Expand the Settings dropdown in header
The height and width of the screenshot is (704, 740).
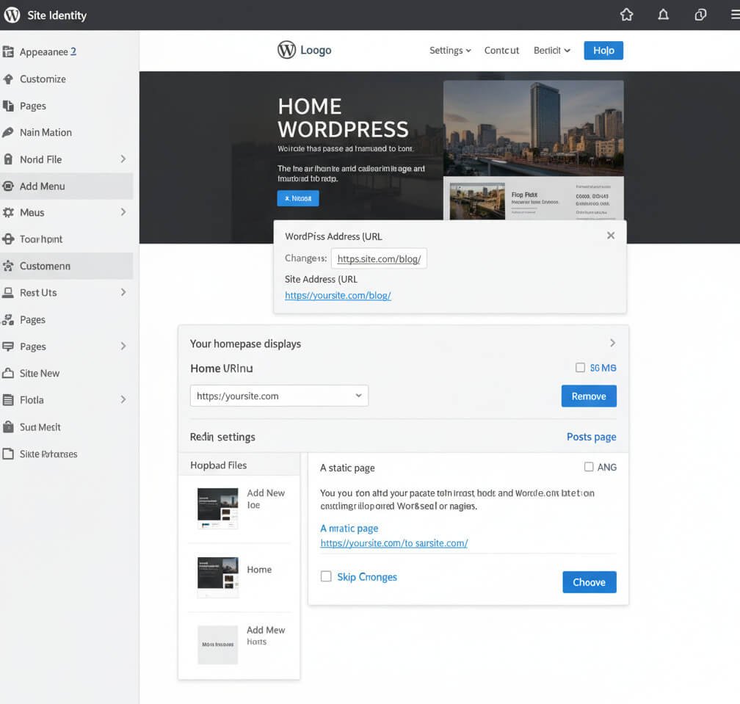pyautogui.click(x=449, y=51)
